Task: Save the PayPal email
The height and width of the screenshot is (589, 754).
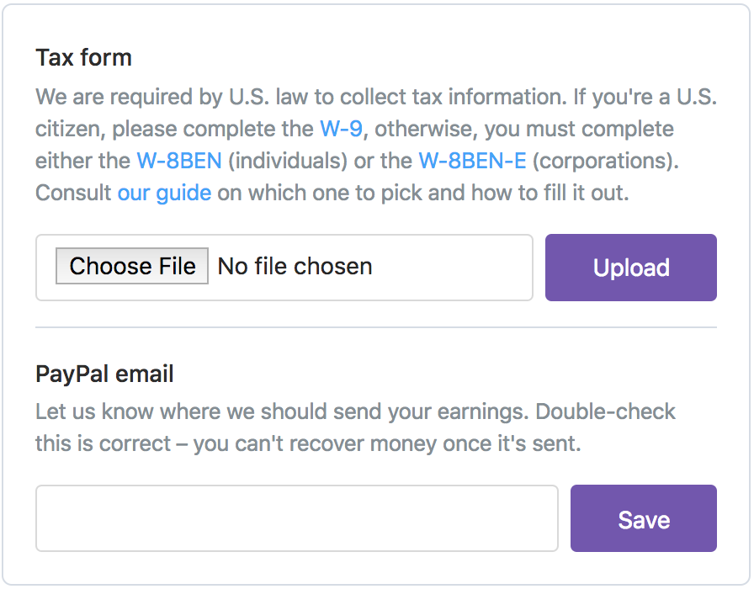Action: click(644, 519)
